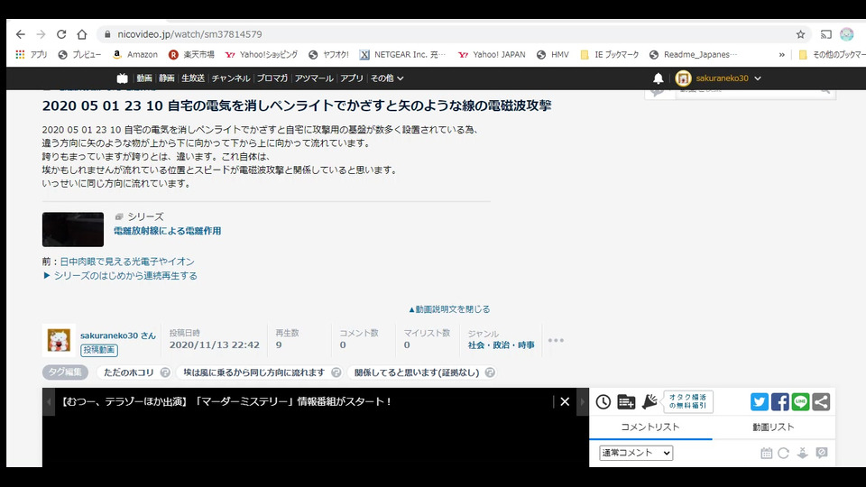Open the dictionary icon beside 埃は風に乗るから tag
Image resolution: width=866 pixels, height=487 pixels.
[x=336, y=372]
